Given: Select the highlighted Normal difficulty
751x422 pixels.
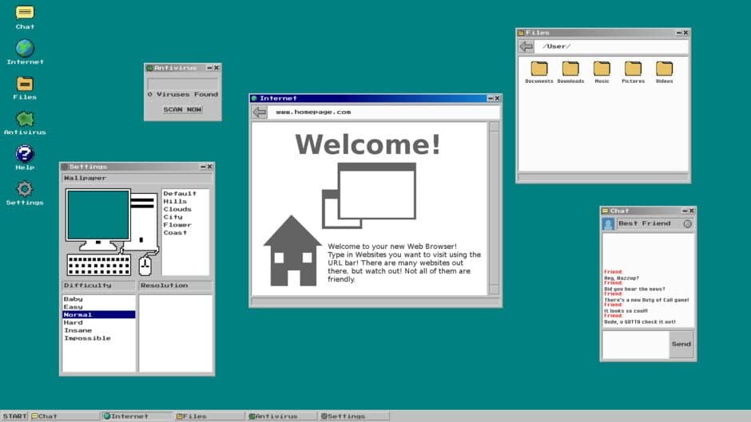Looking at the screenshot, I should pos(98,315).
